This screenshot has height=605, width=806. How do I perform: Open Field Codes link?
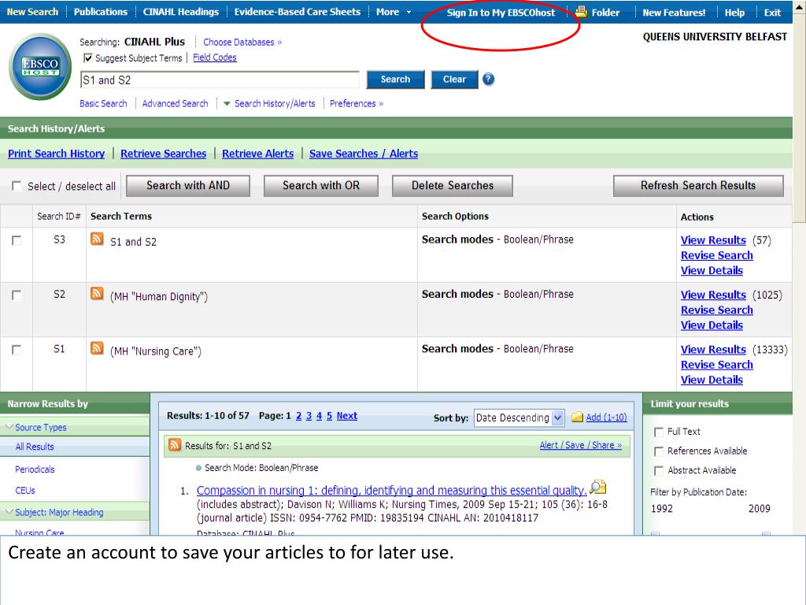pyautogui.click(x=214, y=58)
